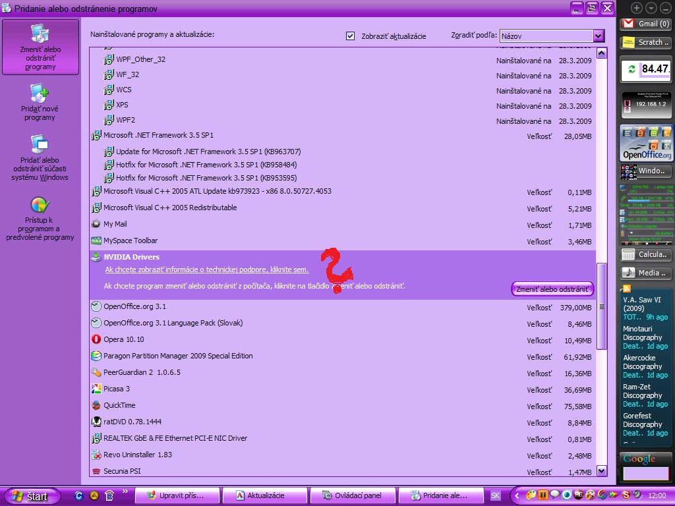The height and width of the screenshot is (506, 675).
Task: Toggle the Zobraziť aktualizácie checkbox
Action: pyautogui.click(x=351, y=36)
